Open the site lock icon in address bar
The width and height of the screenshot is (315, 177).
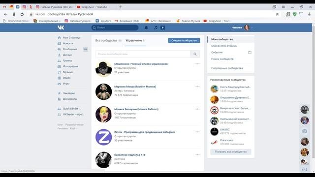pos(31,14)
